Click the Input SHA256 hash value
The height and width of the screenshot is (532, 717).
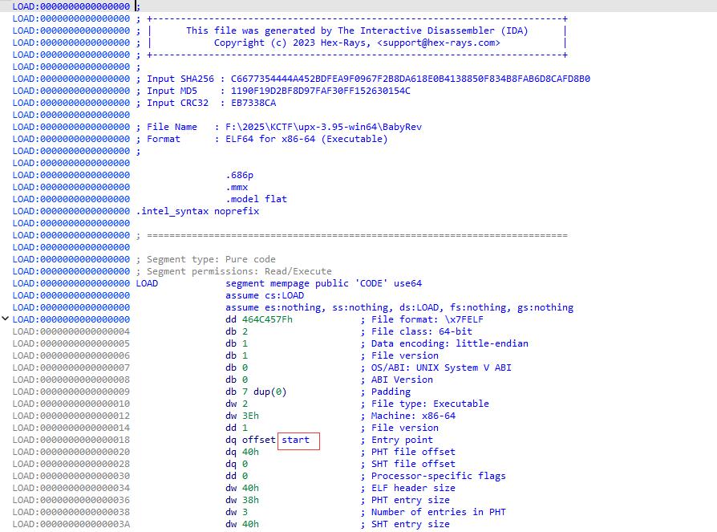(x=410, y=79)
